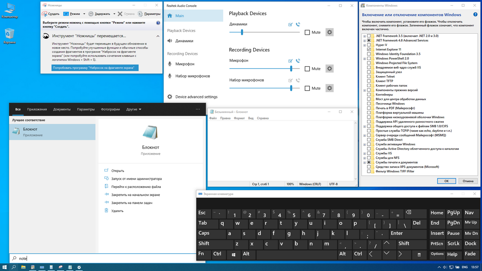Open the settings gear for Набор микрофонов
Screen dimensions: 482x271
[329, 88]
